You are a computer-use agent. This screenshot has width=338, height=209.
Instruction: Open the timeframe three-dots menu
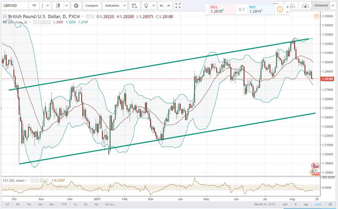[42, 5]
